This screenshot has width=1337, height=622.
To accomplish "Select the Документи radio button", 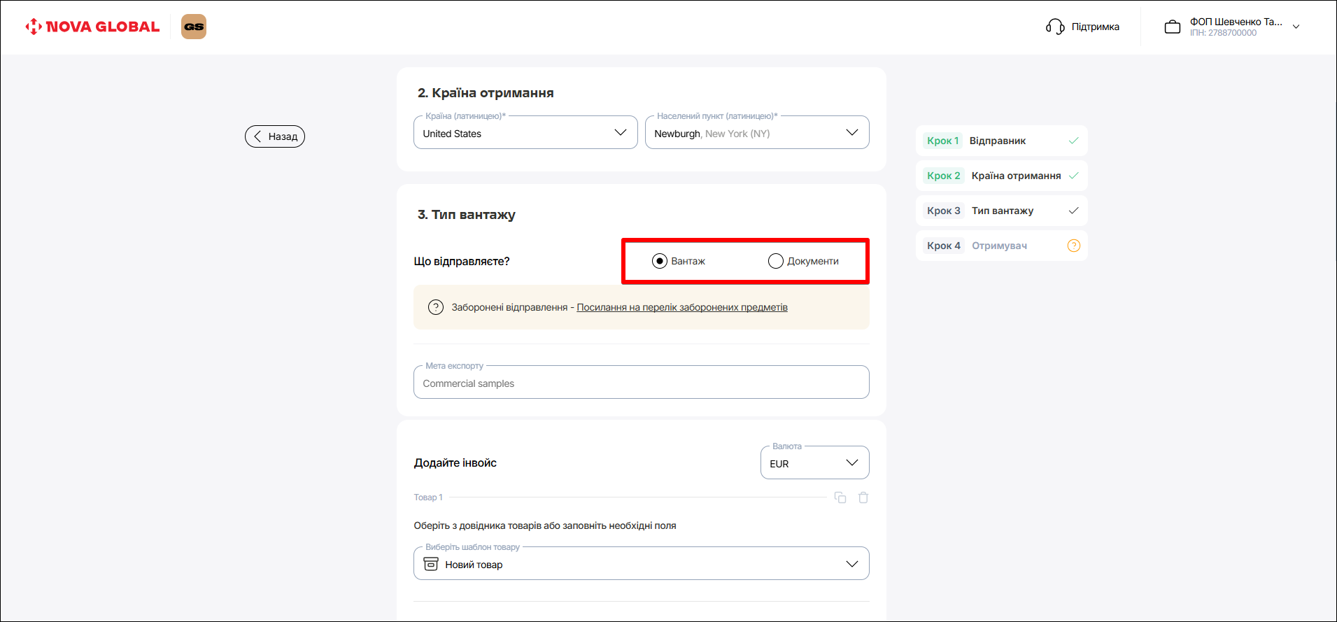I will 776,261.
